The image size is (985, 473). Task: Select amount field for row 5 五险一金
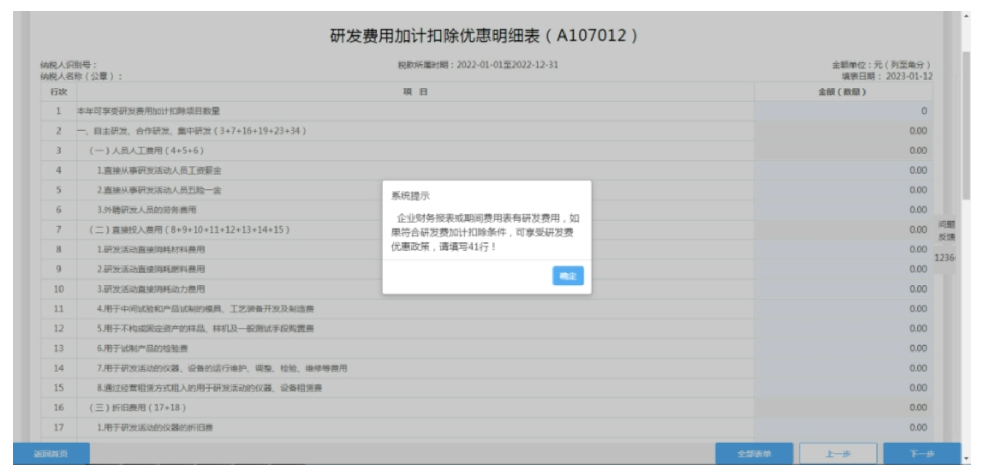(x=843, y=190)
